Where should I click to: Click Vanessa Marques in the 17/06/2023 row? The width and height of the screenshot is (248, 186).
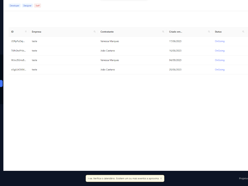110,41
